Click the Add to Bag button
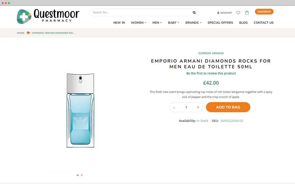The width and height of the screenshot is (295, 184). [228, 107]
